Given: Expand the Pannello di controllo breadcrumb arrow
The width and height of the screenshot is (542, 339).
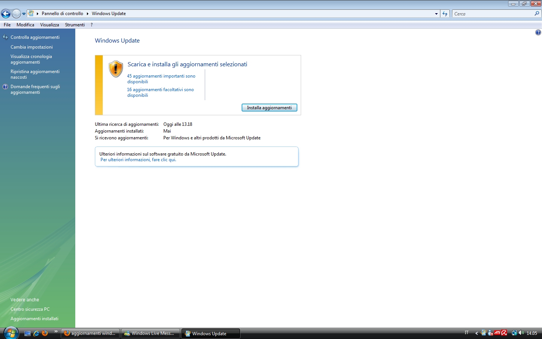Looking at the screenshot, I should [x=87, y=14].
